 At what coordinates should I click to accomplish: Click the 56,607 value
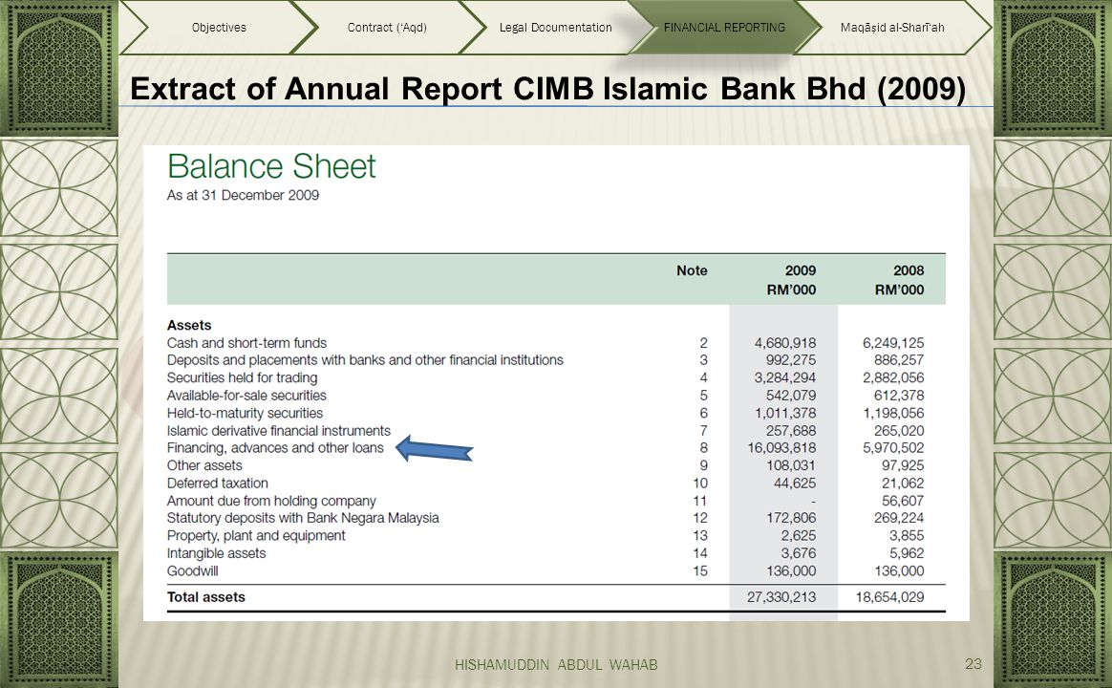[903, 501]
